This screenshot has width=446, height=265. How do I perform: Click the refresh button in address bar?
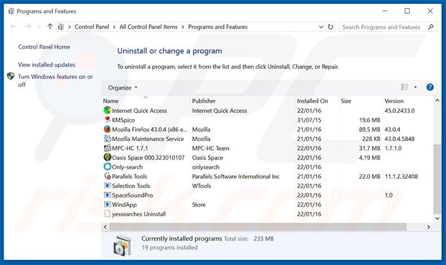(x=330, y=26)
